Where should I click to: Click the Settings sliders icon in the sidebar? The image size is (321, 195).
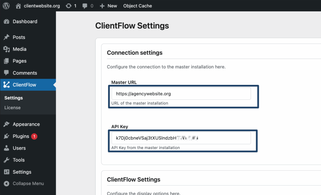point(7,172)
